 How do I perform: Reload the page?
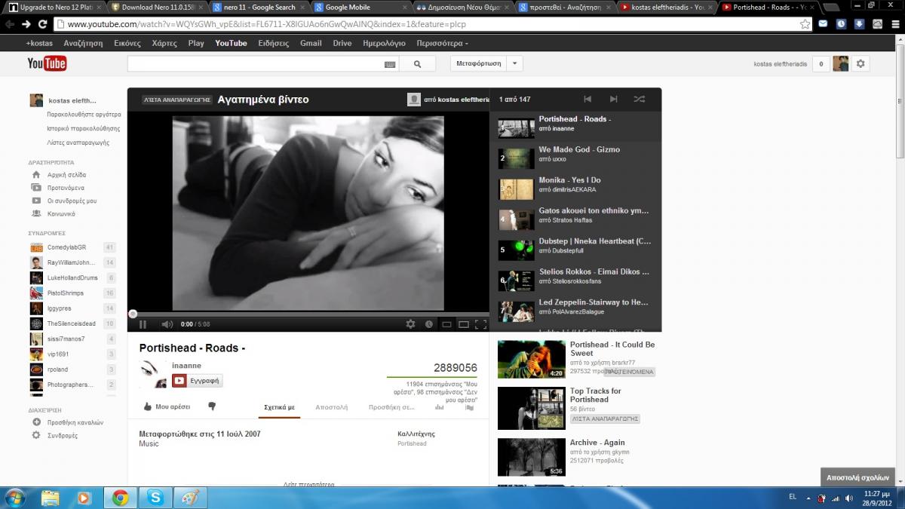[43, 24]
